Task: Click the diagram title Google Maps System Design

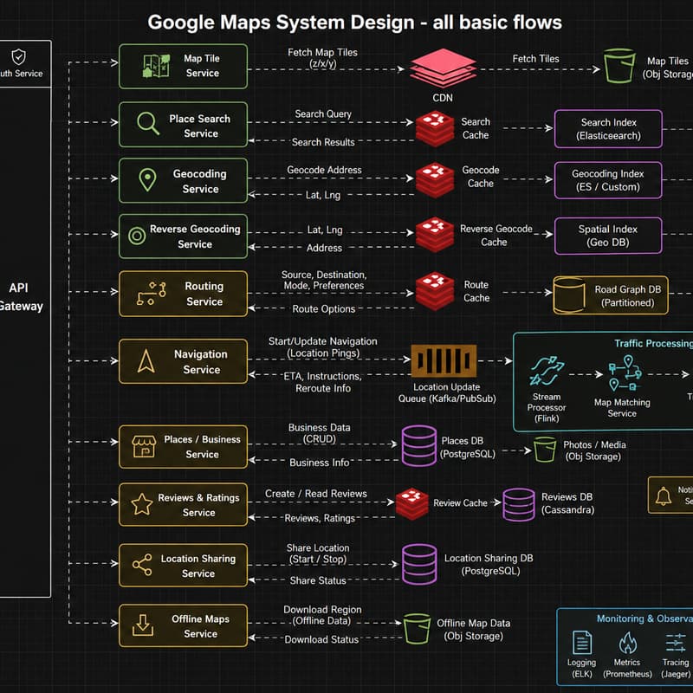Action: pyautogui.click(x=354, y=23)
